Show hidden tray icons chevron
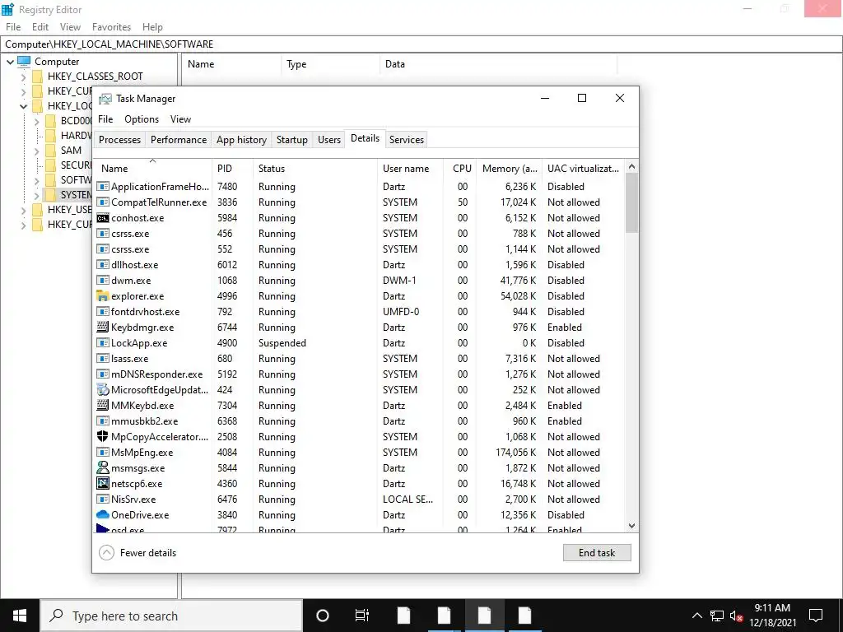This screenshot has height=632, width=843. coord(696,616)
